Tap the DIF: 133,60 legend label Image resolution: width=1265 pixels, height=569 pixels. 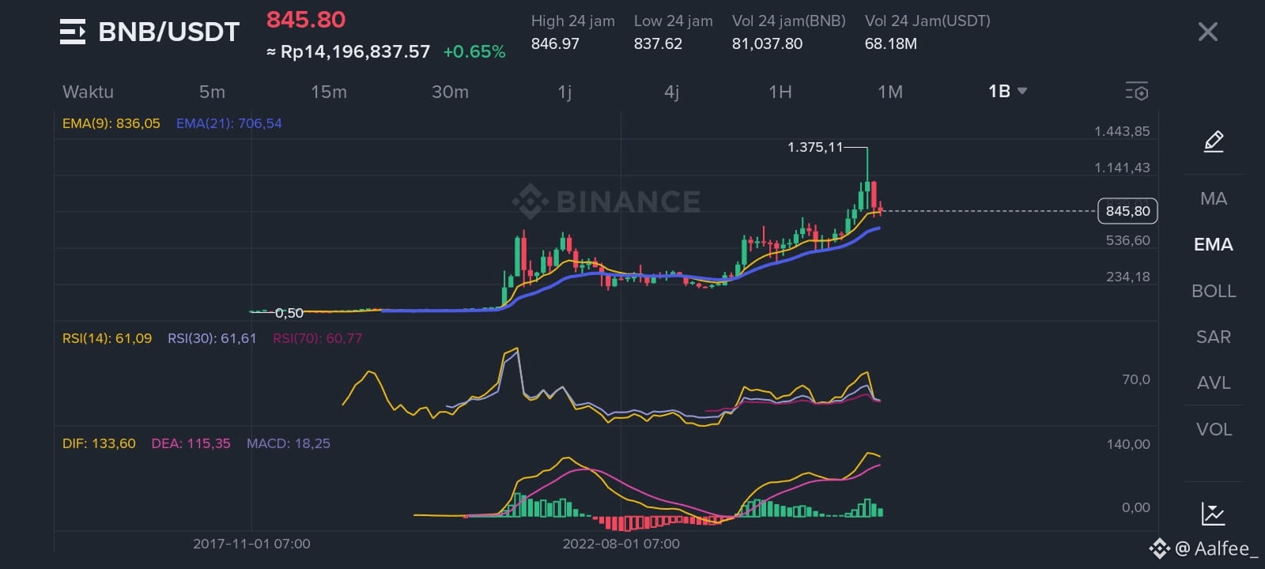tap(99, 443)
